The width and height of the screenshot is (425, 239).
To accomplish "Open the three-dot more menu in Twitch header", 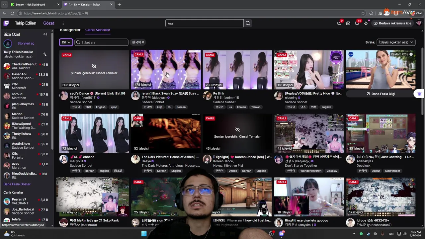I will click(63, 23).
